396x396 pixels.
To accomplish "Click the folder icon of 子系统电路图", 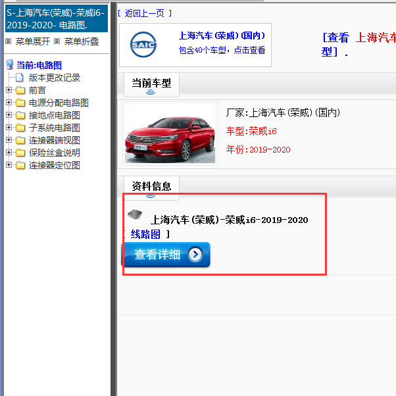I will click(x=20, y=128).
